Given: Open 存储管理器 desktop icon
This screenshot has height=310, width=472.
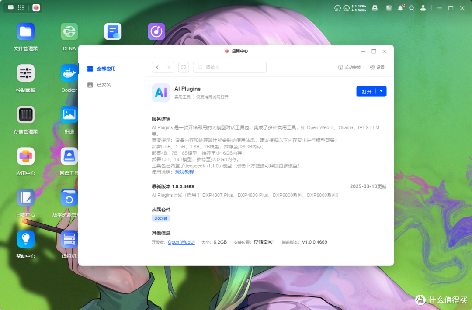Looking at the screenshot, I should click(26, 114).
